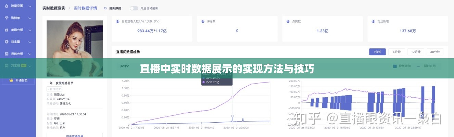Click the 137.68万 new fans value
The height and width of the screenshot is (137, 454).
(x=408, y=31)
